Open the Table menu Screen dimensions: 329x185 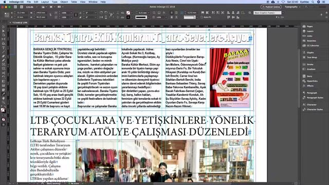pyautogui.click(x=74, y=2)
